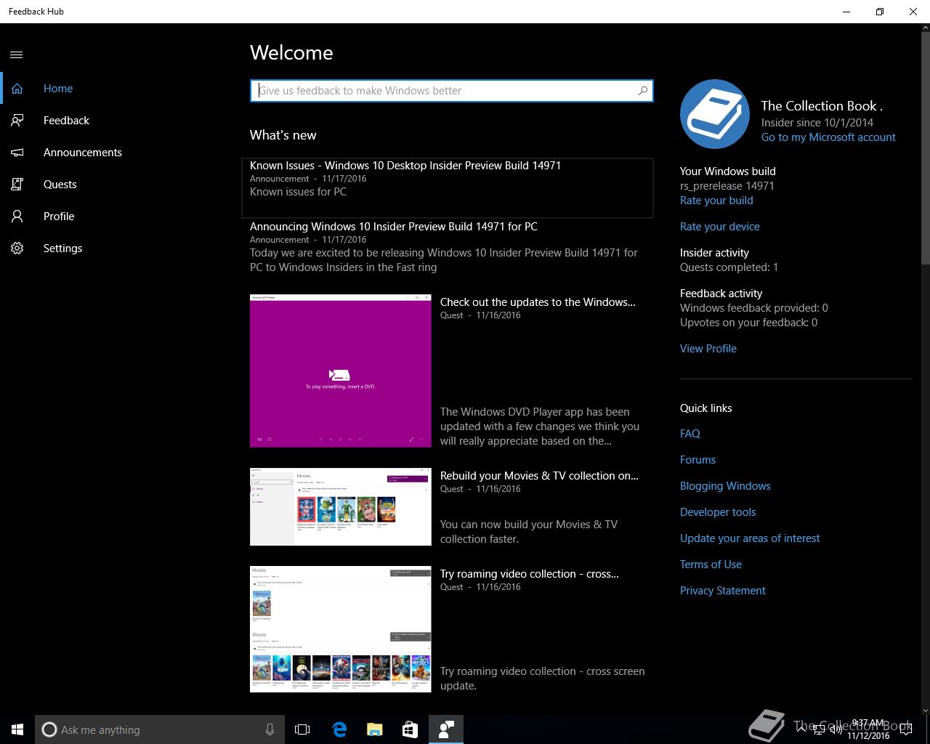Click Update your areas of interest
This screenshot has width=930, height=744.
[x=750, y=538]
